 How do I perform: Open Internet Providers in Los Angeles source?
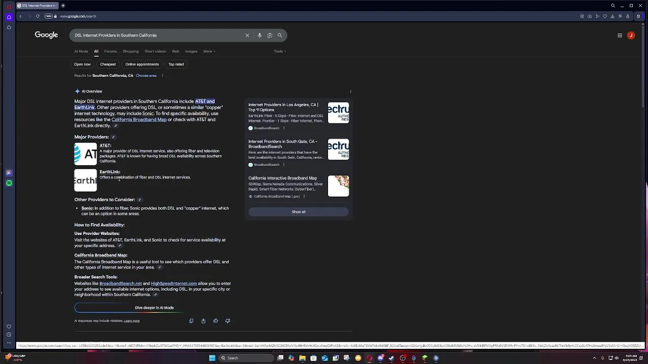pyautogui.click(x=283, y=107)
